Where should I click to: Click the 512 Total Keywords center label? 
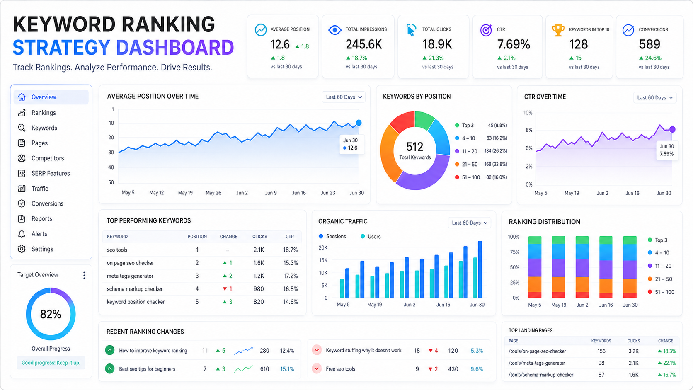(415, 151)
